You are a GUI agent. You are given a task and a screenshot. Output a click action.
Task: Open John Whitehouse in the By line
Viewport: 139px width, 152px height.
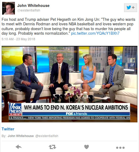(x=21, y=136)
